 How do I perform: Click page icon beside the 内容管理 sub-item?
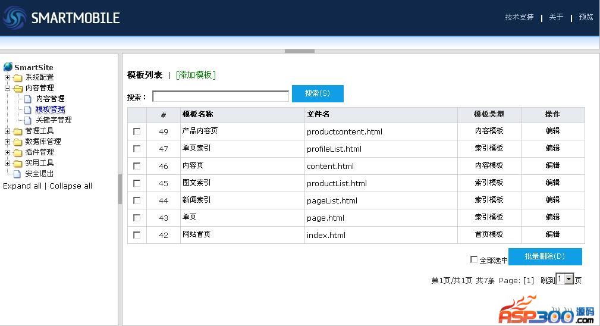pyautogui.click(x=28, y=99)
